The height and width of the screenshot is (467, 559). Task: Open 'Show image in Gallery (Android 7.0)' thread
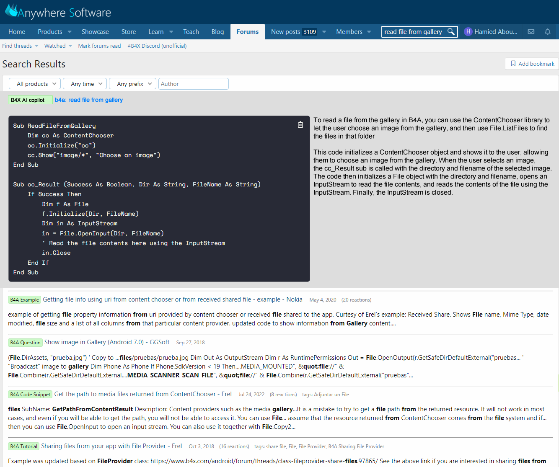107,342
